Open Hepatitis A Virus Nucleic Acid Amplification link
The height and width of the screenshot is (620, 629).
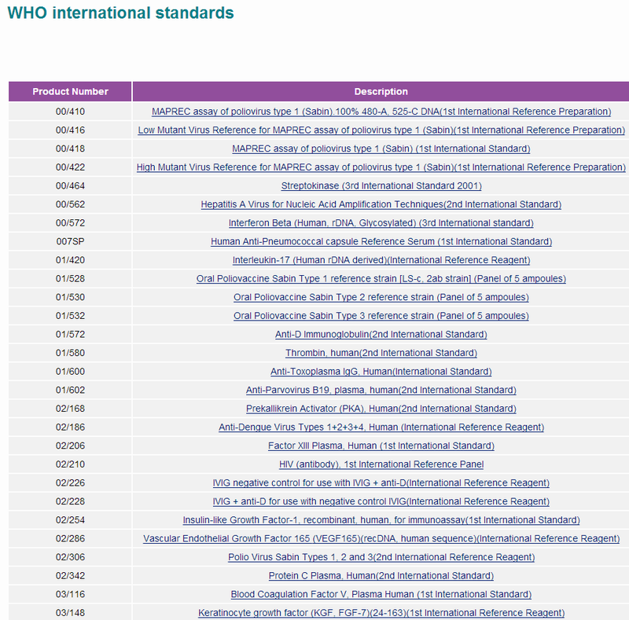point(381,204)
